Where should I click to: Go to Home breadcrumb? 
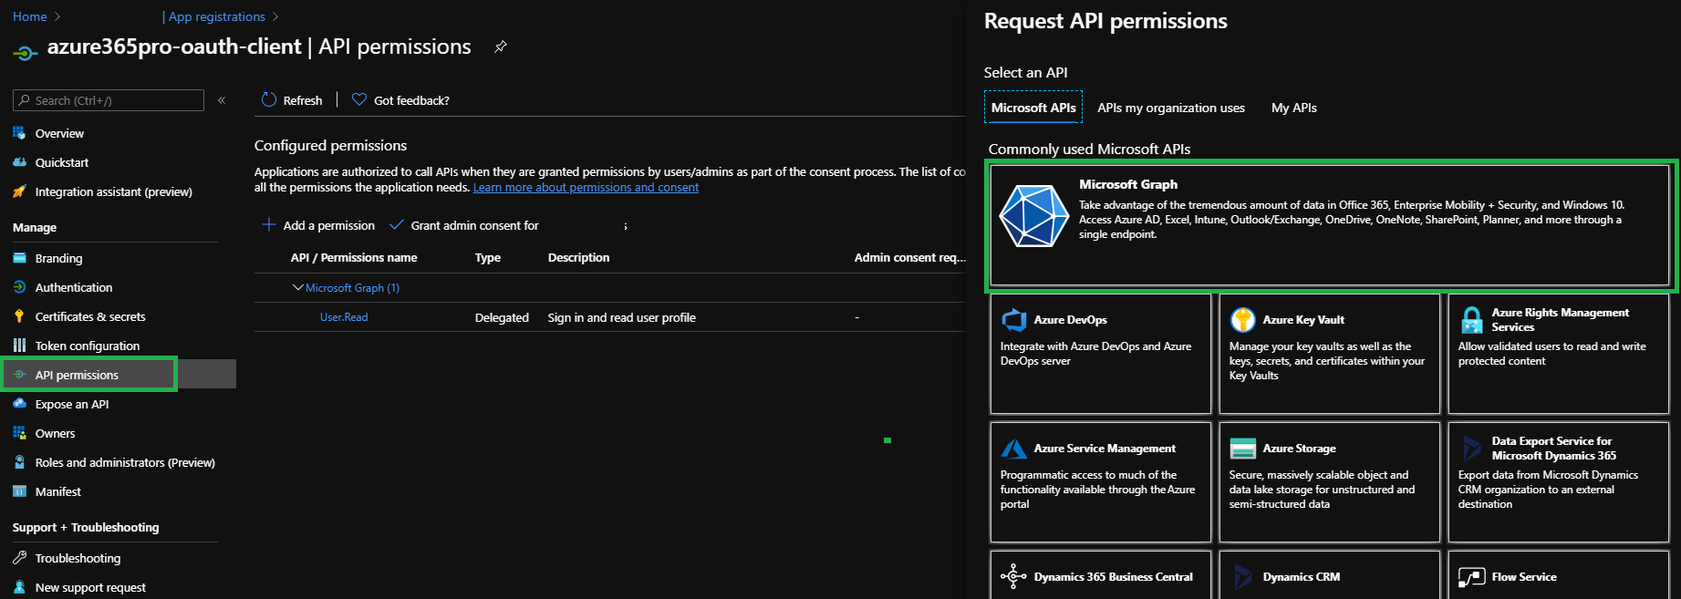click(30, 16)
